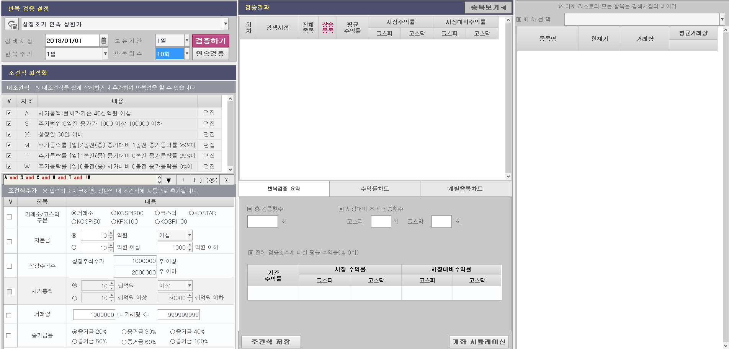The height and width of the screenshot is (349, 729).
Task: Select the 증거금 100% radio option
Action: [x=173, y=341]
